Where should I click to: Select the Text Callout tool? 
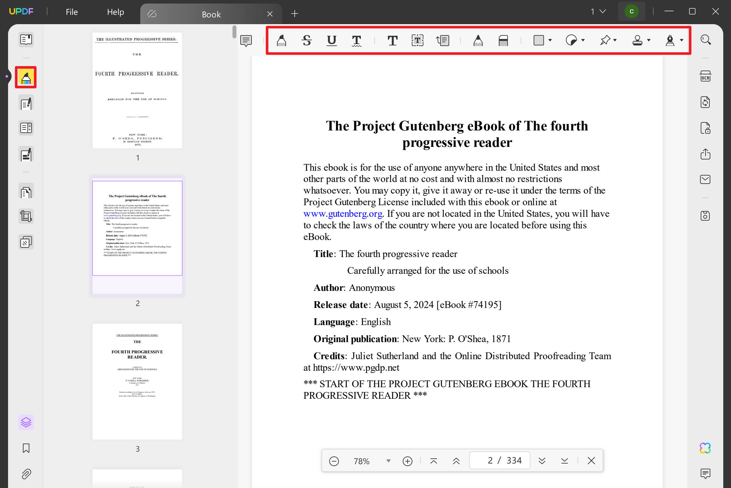coord(443,40)
